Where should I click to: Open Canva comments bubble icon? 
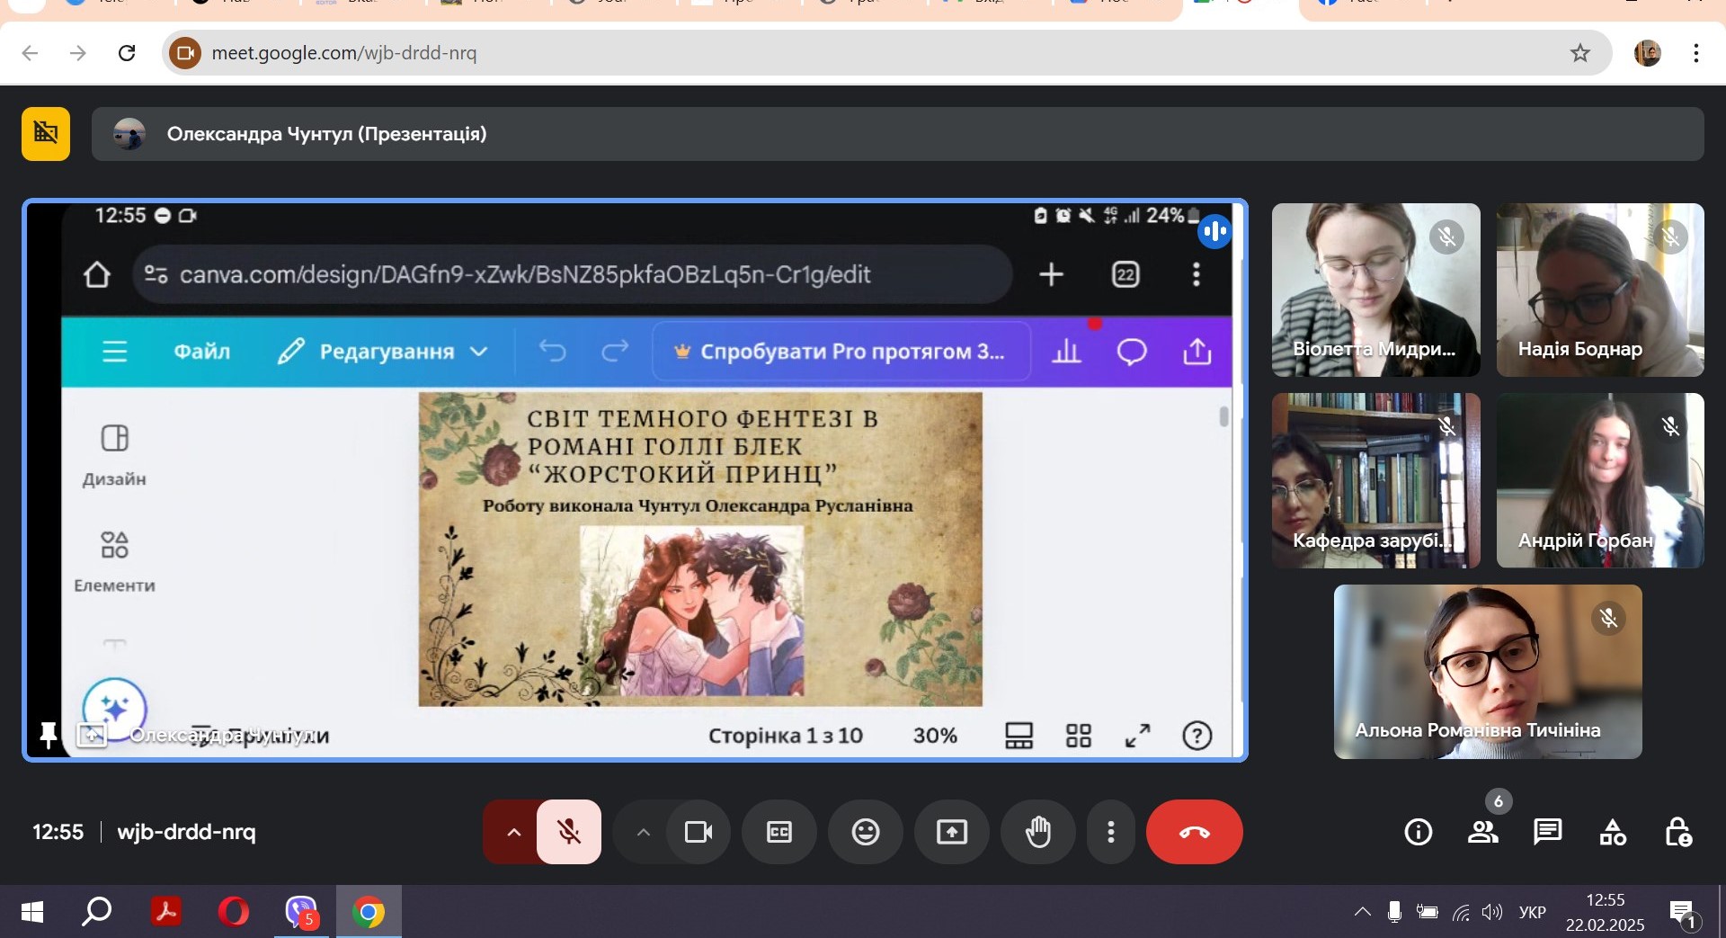(1132, 352)
